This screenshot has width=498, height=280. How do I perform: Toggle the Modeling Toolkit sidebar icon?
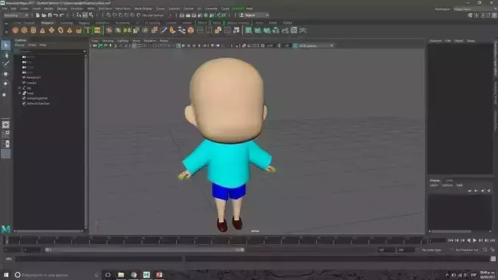(x=470, y=15)
